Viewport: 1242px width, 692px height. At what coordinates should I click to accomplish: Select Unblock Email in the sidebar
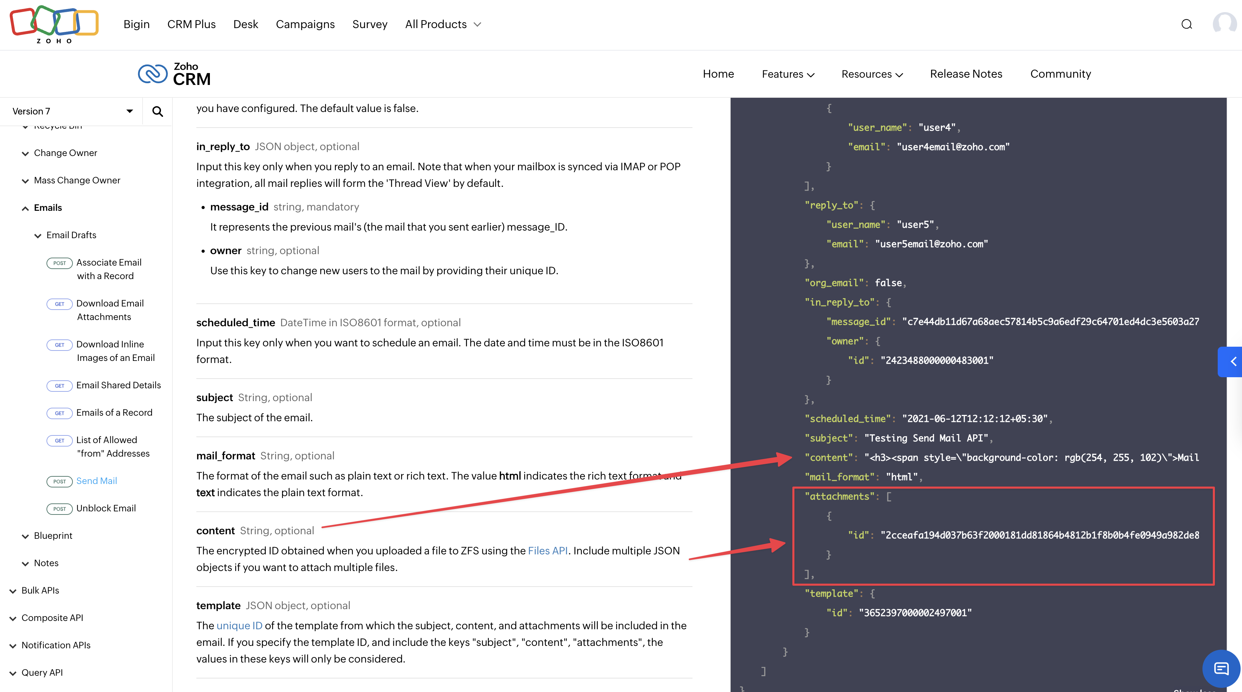105,508
